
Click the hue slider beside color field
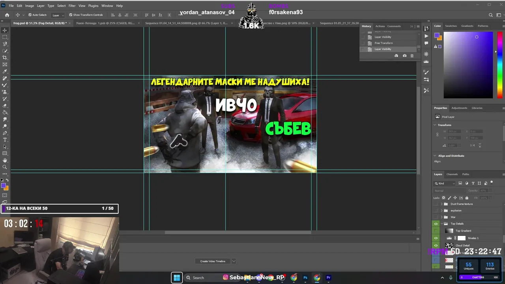pyautogui.click(x=500, y=65)
